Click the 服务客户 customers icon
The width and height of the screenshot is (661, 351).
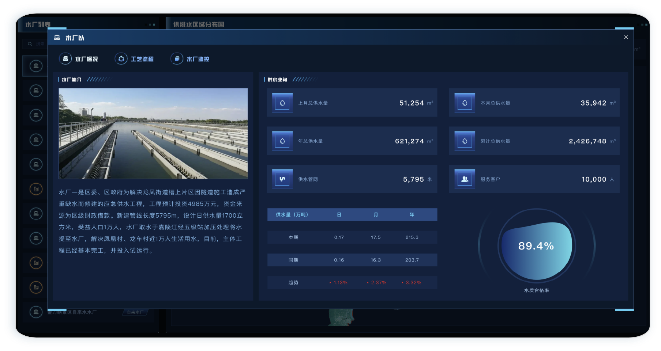point(465,179)
